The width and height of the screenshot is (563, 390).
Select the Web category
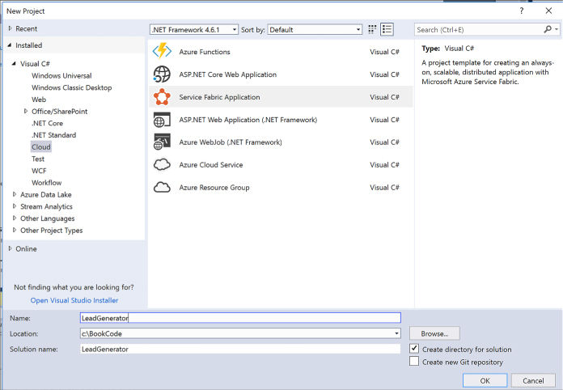[39, 100]
